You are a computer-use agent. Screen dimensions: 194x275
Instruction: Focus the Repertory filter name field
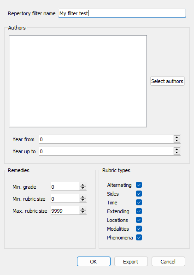click(x=122, y=13)
